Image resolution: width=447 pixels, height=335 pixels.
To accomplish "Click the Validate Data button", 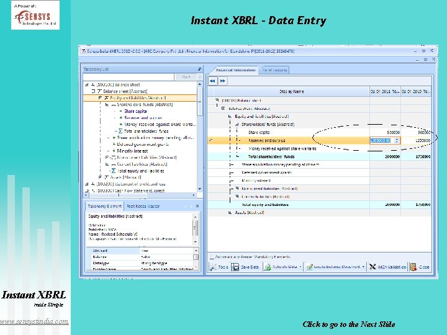I will (281, 267).
